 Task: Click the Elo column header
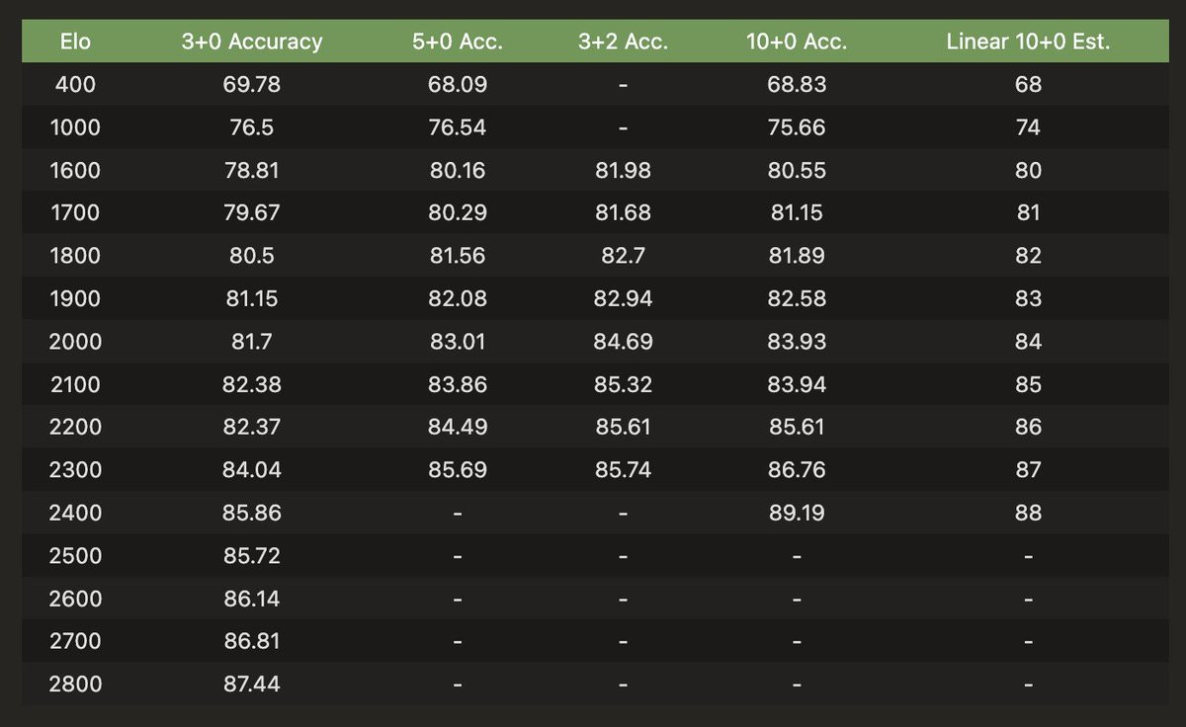coord(75,41)
